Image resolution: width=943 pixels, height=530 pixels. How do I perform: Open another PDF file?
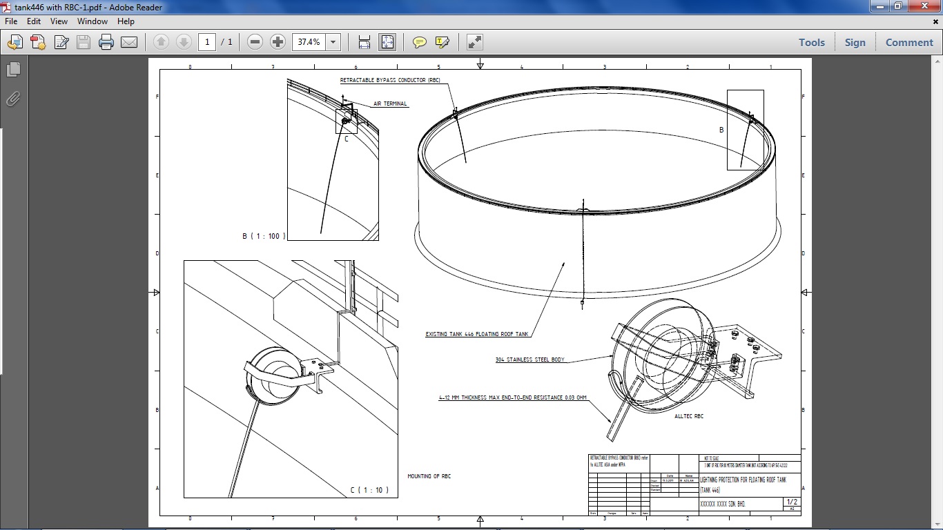(14, 41)
